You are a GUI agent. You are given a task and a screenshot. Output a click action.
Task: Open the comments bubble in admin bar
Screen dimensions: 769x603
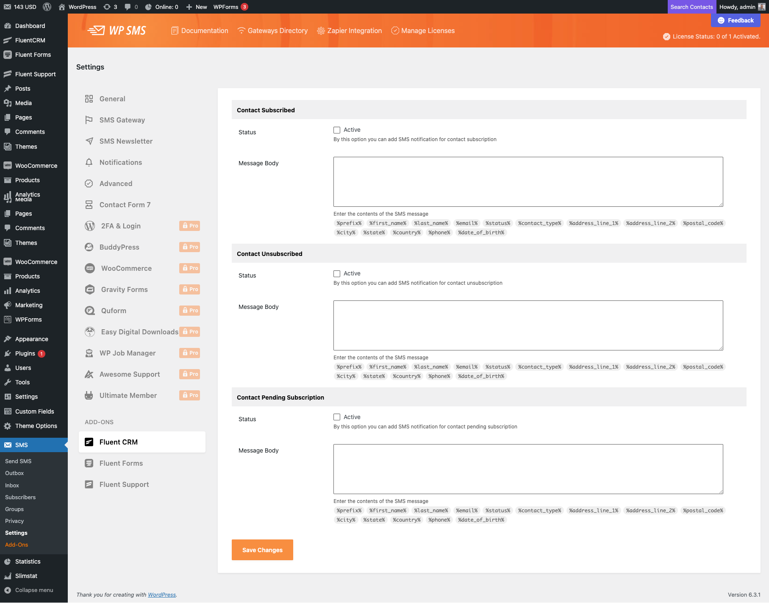pyautogui.click(x=131, y=7)
